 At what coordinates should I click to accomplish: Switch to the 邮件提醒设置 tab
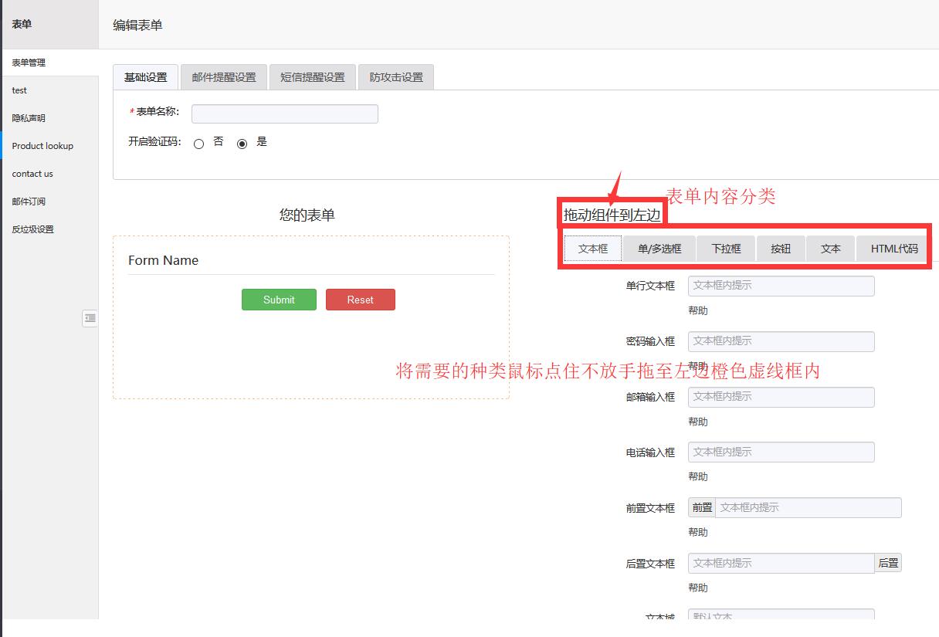(224, 77)
